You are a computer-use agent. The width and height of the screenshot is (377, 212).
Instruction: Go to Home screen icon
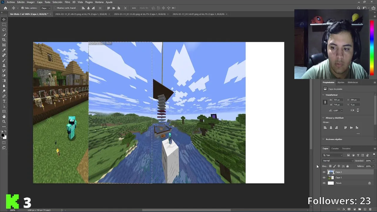click(x=5, y=8)
